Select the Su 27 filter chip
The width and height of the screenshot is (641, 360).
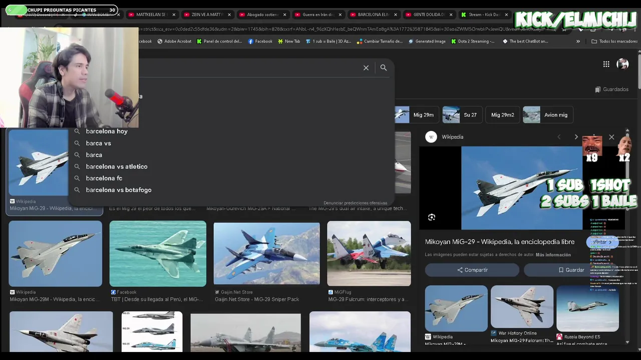click(462, 115)
